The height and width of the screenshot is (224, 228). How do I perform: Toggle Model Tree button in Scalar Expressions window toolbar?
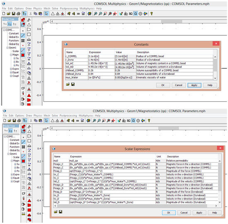(x=25, y=121)
